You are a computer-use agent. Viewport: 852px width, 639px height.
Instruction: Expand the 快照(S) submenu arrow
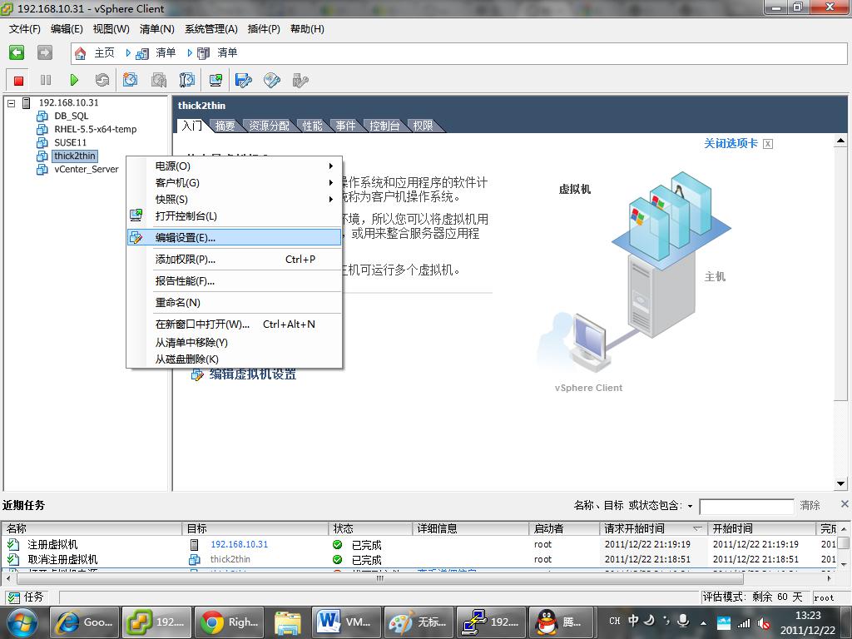330,200
